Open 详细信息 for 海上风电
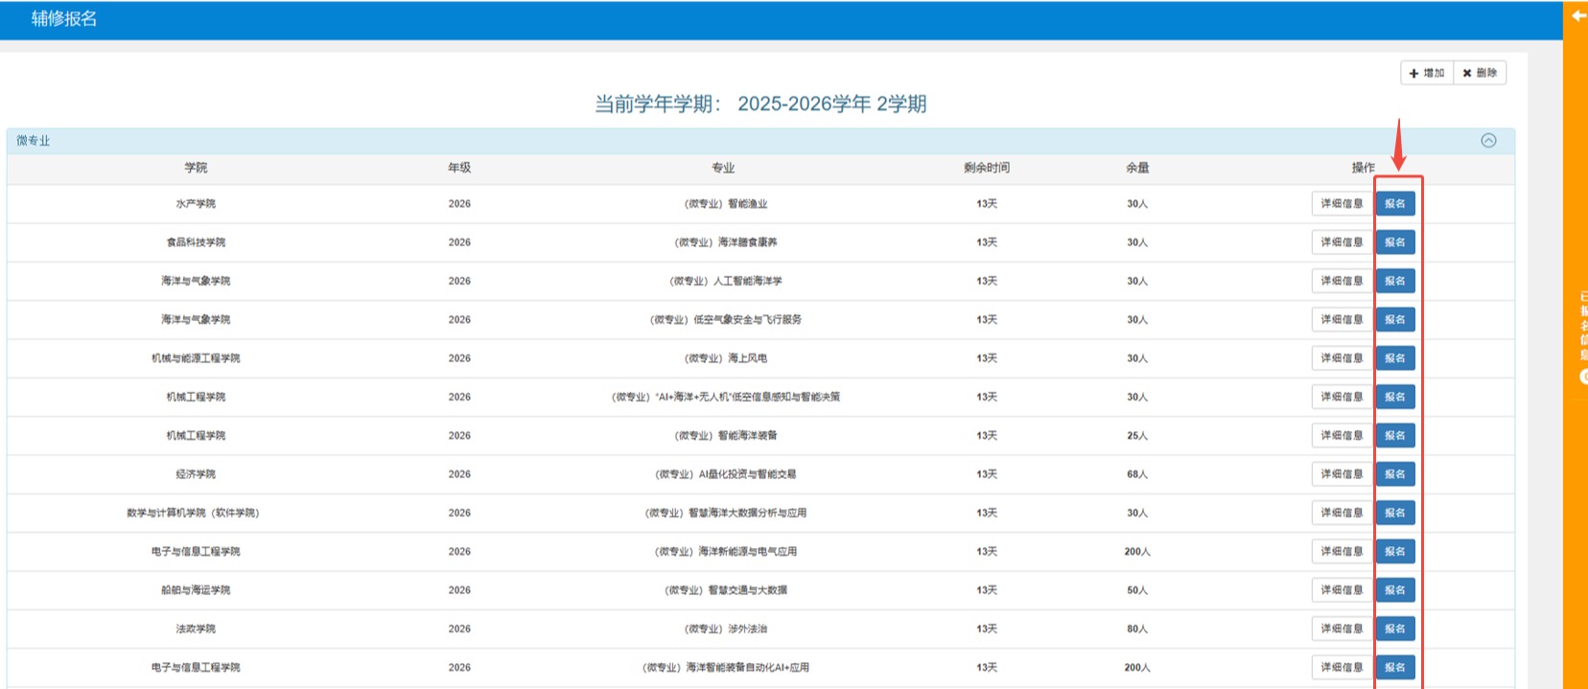This screenshot has width=1588, height=689. pyautogui.click(x=1343, y=358)
